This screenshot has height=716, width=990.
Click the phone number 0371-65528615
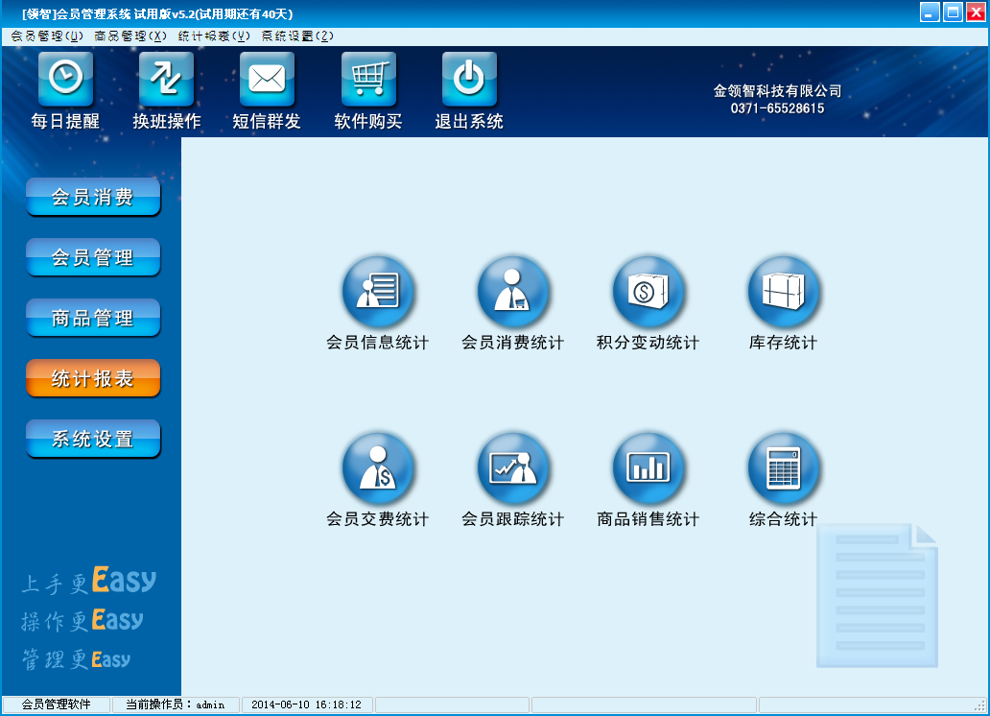click(x=777, y=108)
